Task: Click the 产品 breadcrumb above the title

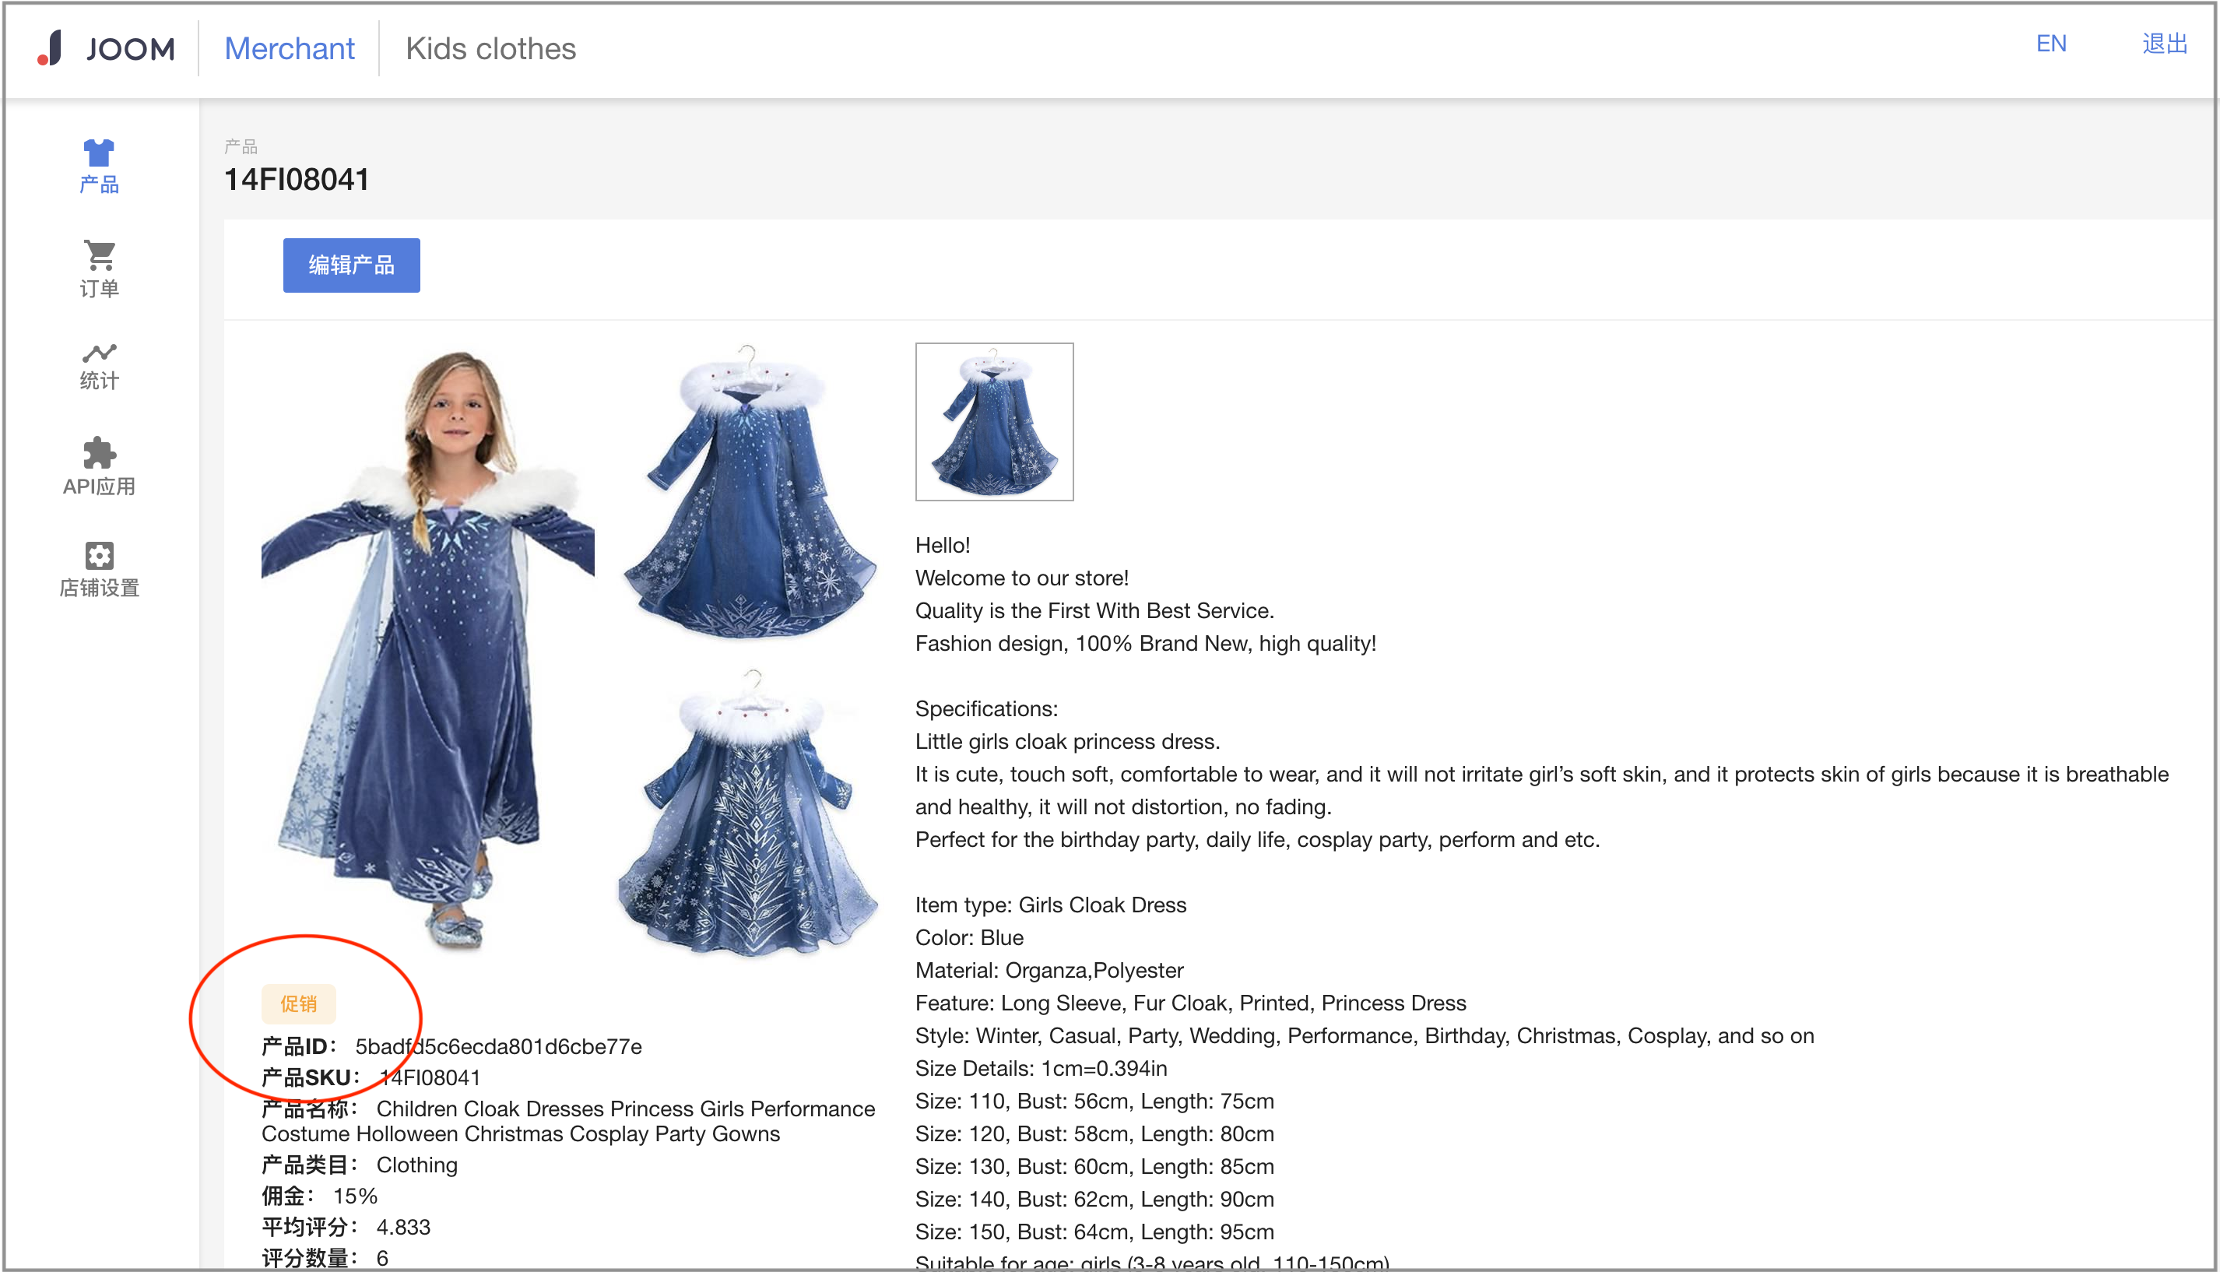Action: coord(241,146)
